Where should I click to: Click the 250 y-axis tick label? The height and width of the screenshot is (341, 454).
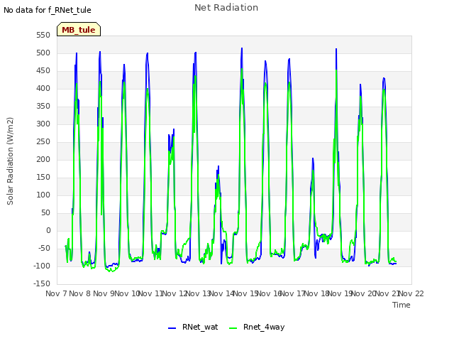click(x=43, y=142)
